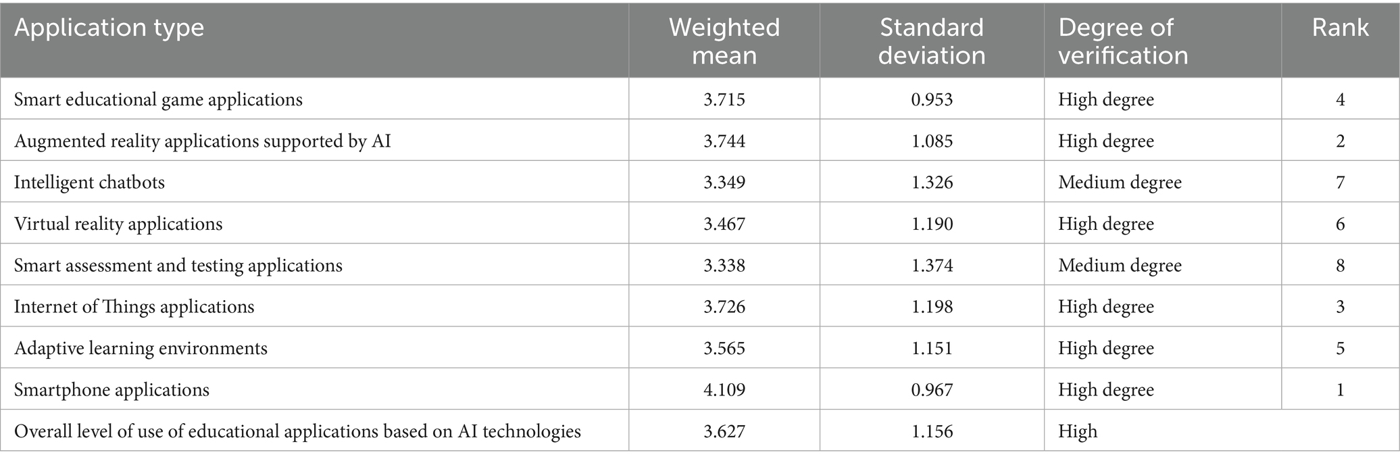This screenshot has width=1400, height=463.
Task: Click the weighted mean value 4.109
Action: (724, 390)
